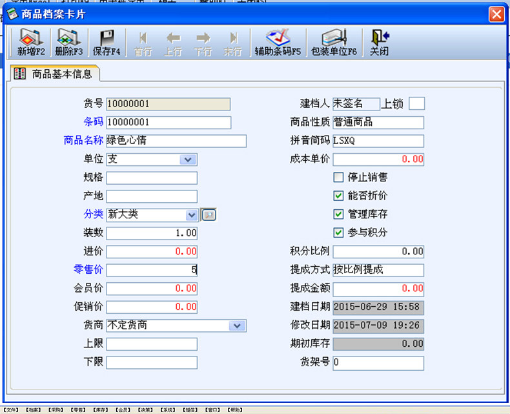This screenshot has width=510, height=414.
Task: Click the 进价 input field
Action: click(x=152, y=252)
